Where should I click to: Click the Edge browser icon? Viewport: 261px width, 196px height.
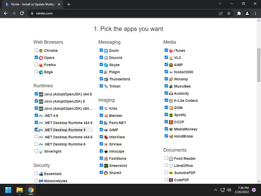tap(41, 72)
